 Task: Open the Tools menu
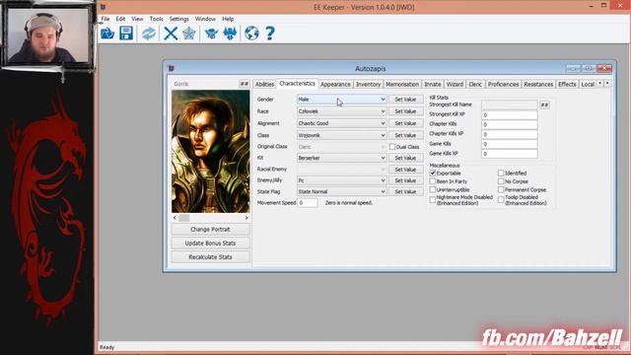click(x=156, y=19)
